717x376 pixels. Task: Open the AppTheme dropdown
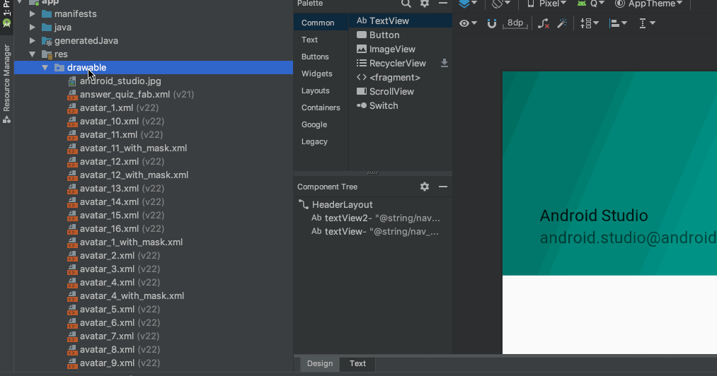tap(648, 4)
